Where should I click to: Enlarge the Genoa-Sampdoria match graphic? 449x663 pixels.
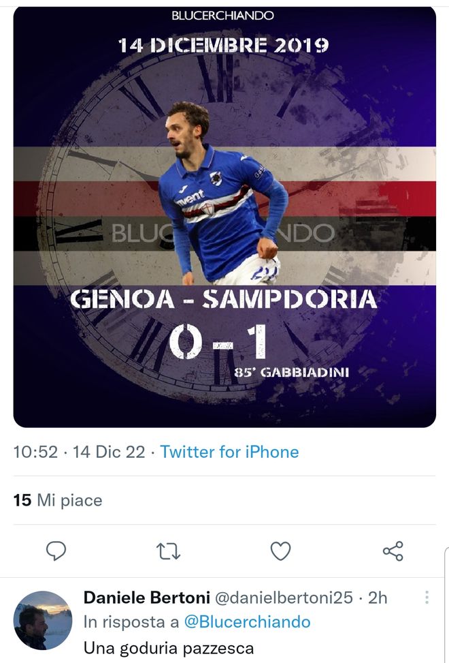click(x=224, y=211)
